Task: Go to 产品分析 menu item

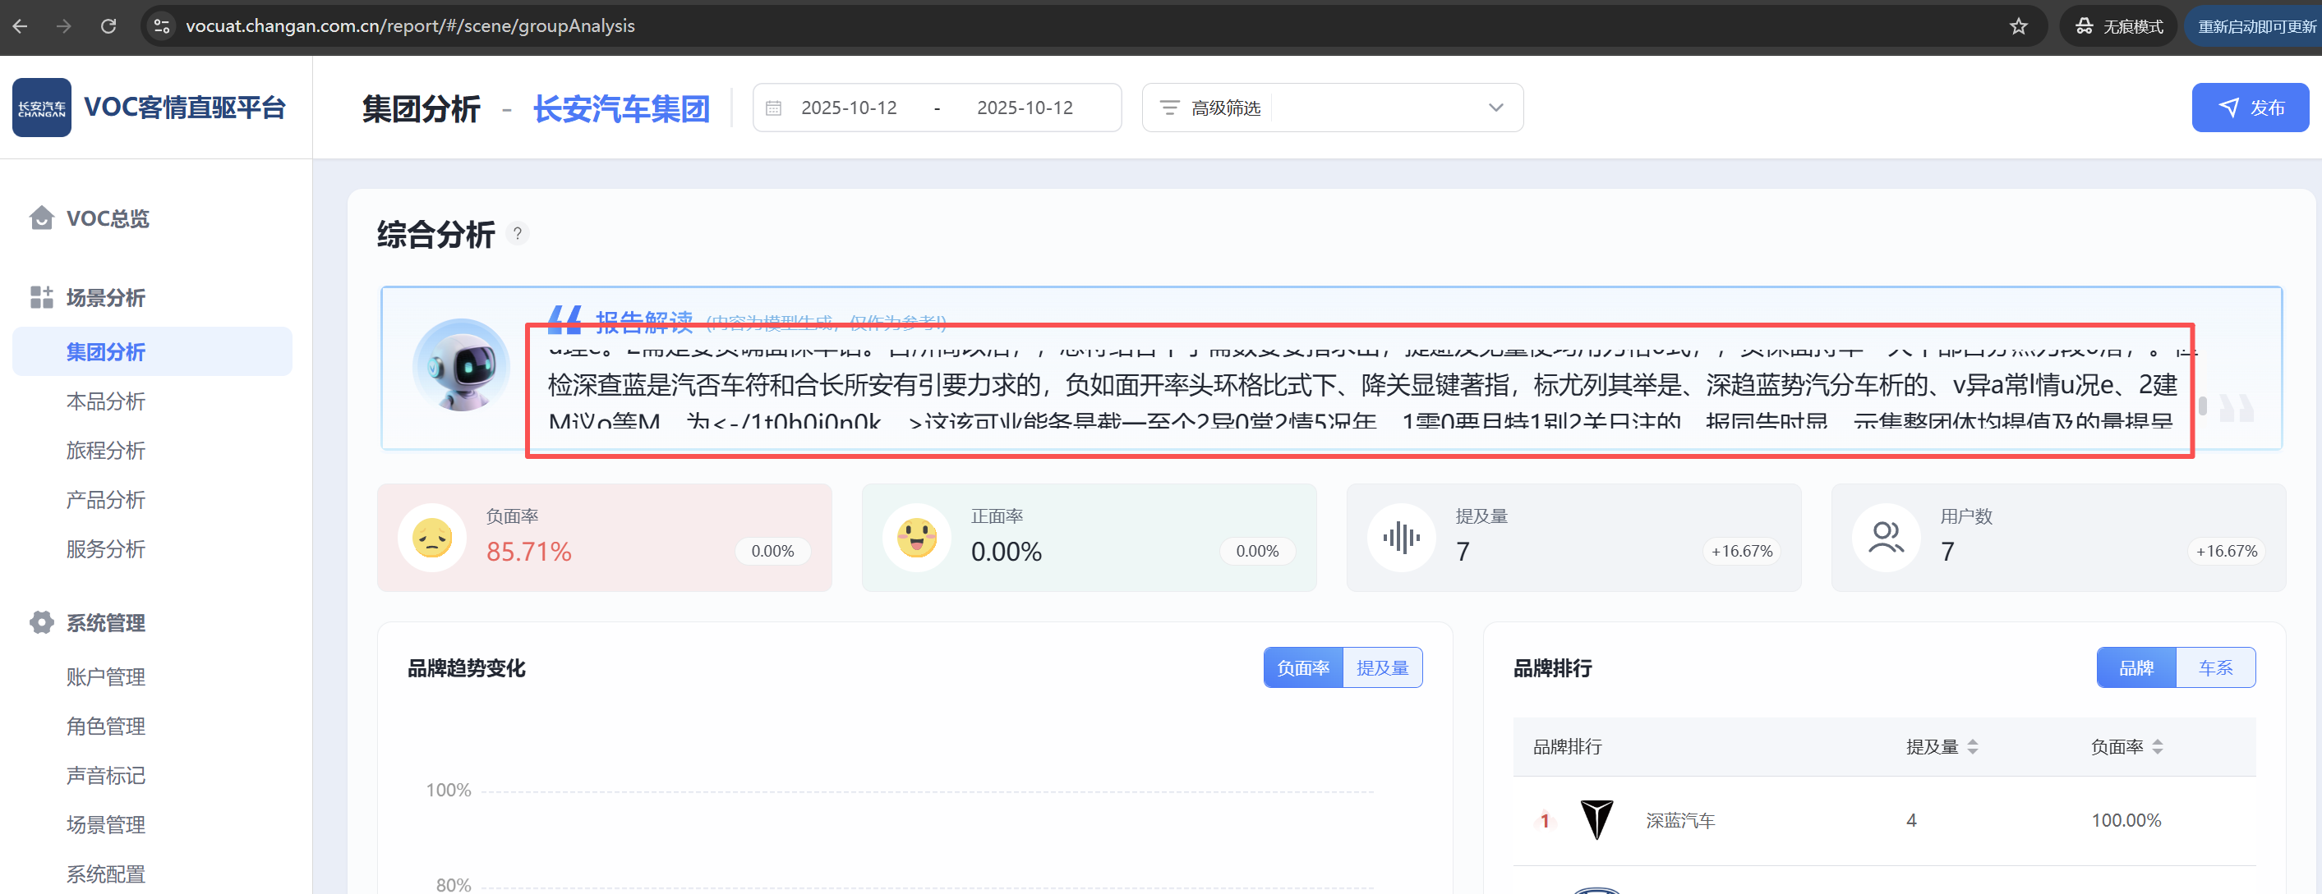Action: (x=105, y=500)
